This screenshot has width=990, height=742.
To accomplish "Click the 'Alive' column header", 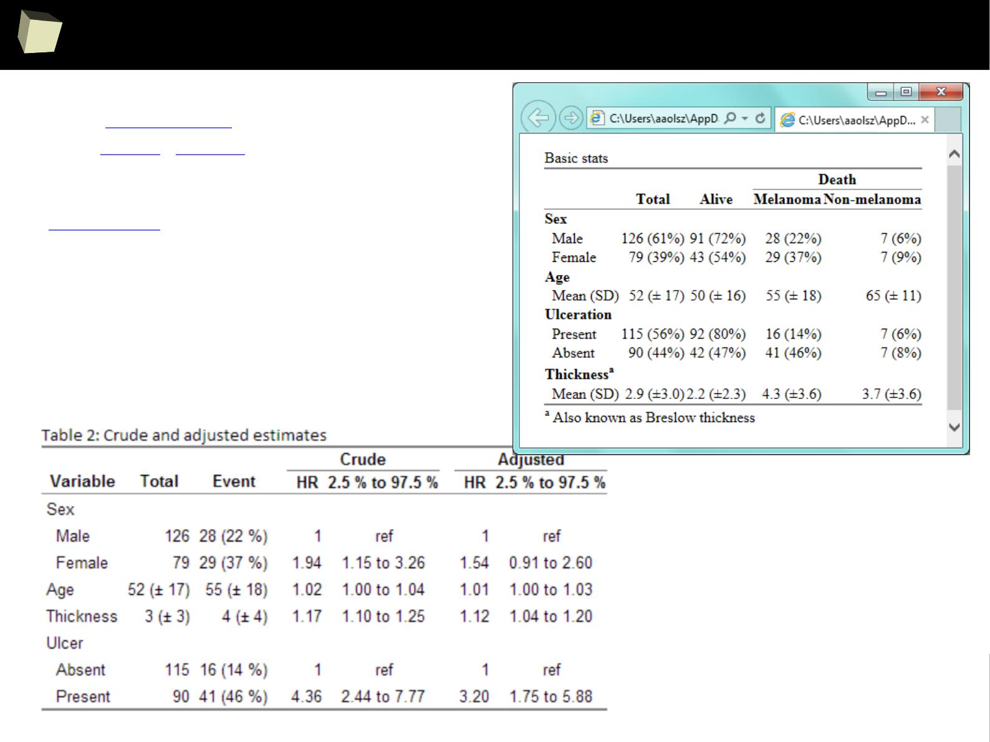I will coord(716,200).
